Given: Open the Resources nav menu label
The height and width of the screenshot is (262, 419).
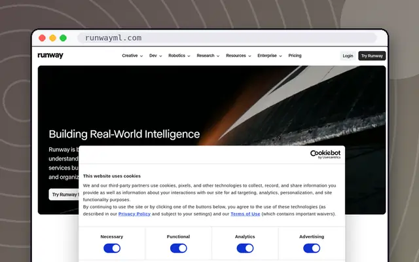Looking at the screenshot, I should [236, 56].
